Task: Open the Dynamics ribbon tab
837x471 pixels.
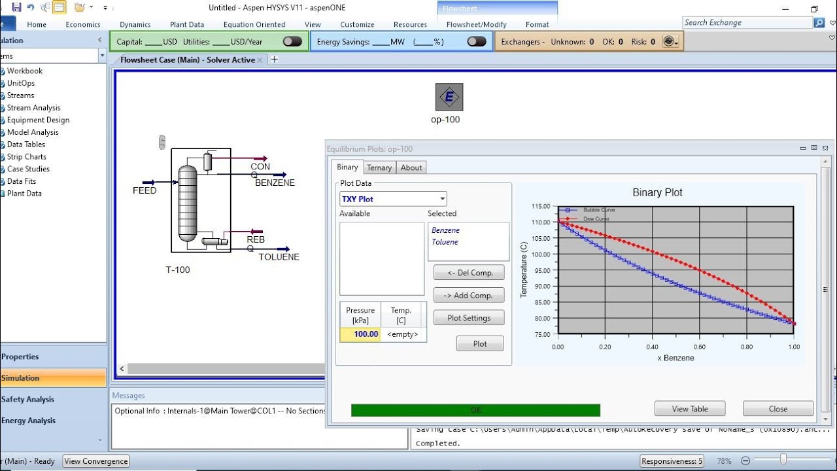Action: (x=135, y=24)
